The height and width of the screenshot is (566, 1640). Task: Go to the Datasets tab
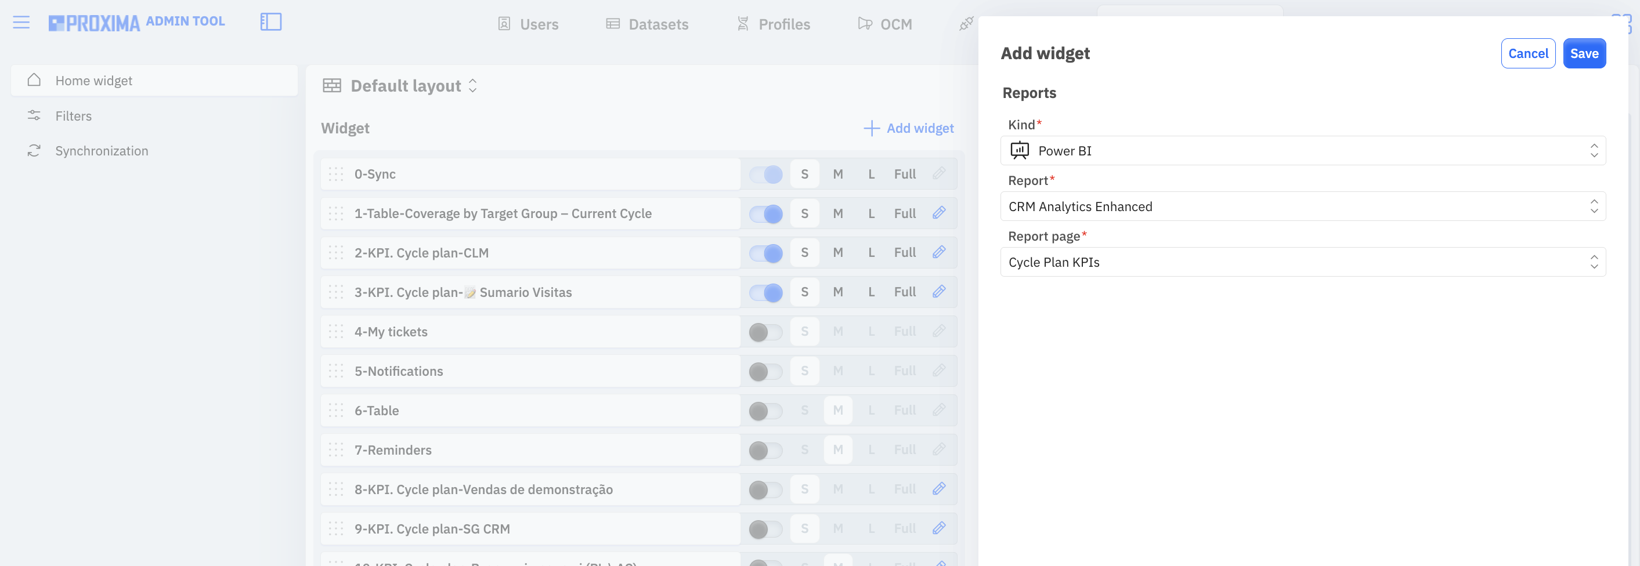(647, 24)
